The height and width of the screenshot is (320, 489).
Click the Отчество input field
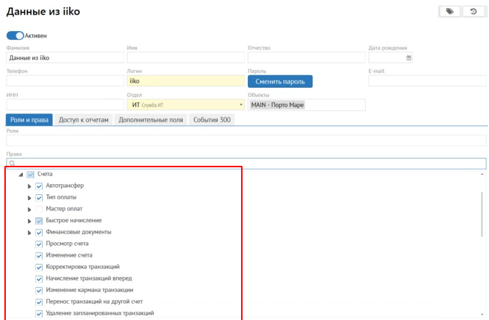307,58
